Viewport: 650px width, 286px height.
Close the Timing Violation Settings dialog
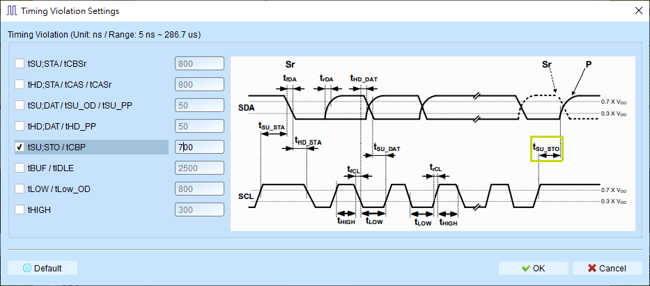coord(638,11)
